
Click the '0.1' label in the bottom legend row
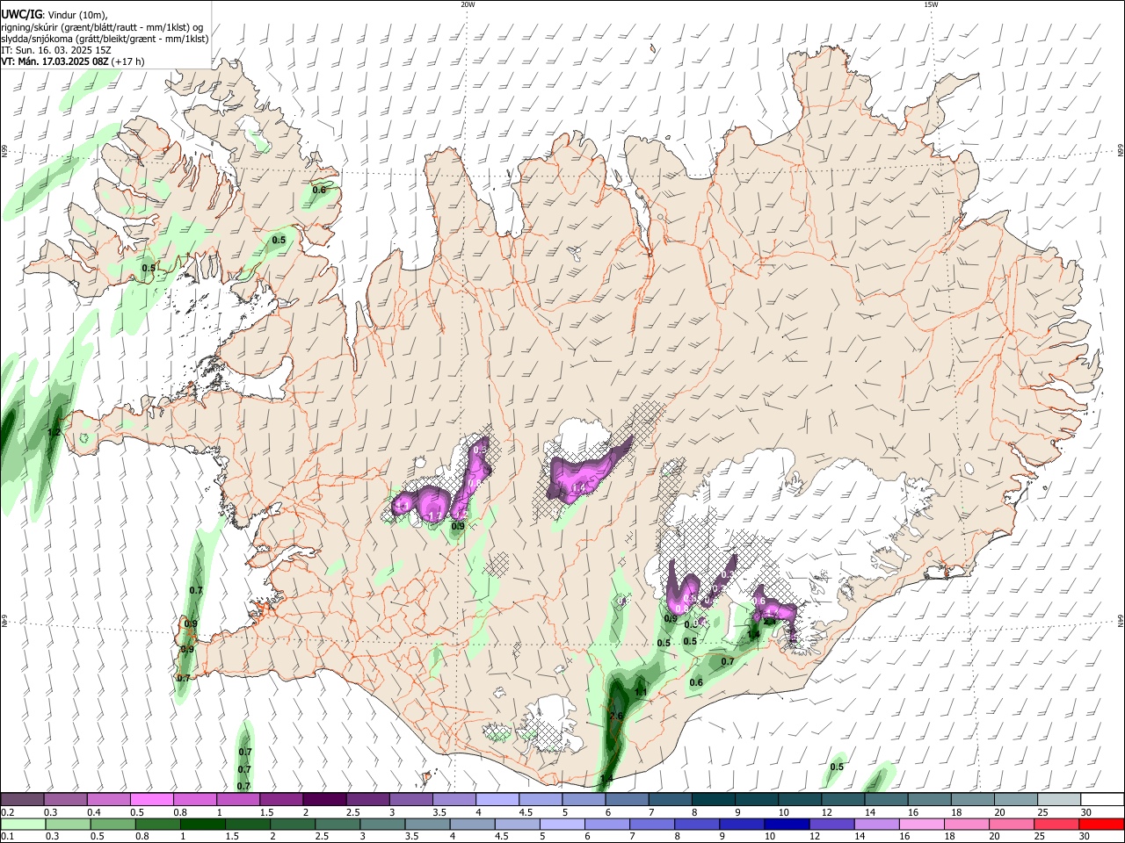point(8,837)
